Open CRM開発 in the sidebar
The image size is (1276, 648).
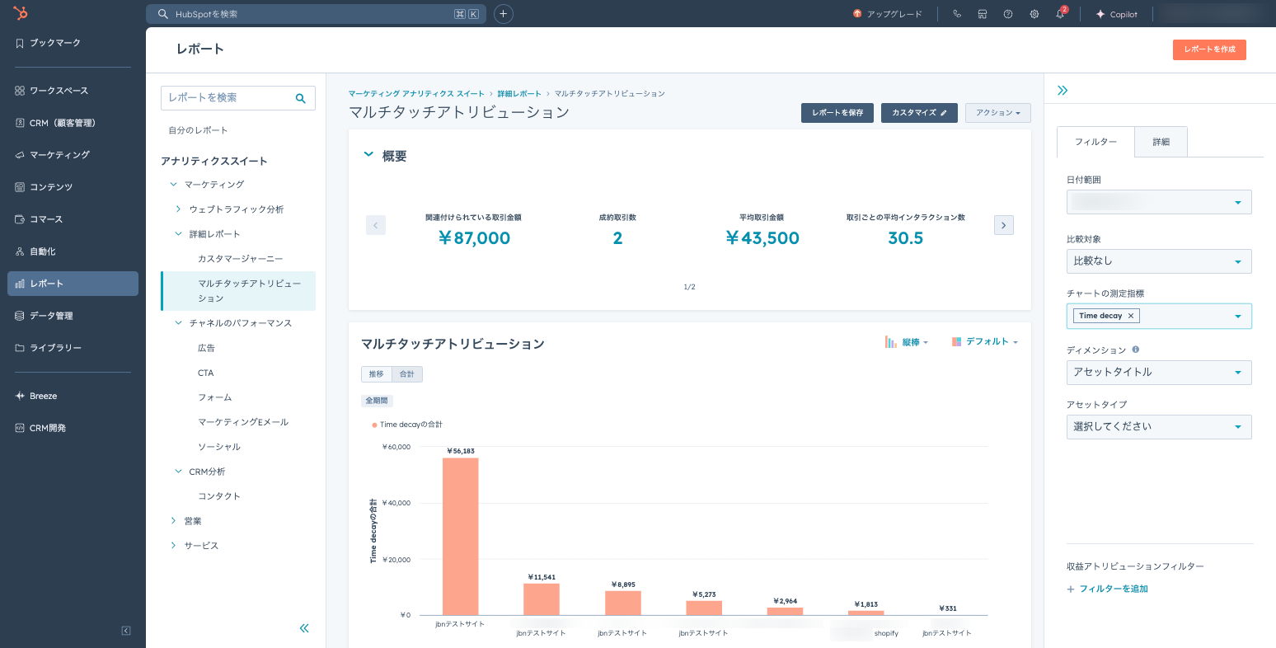pyautogui.click(x=73, y=428)
